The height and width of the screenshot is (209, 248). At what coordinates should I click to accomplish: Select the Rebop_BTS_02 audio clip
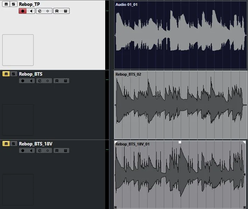pos(180,104)
